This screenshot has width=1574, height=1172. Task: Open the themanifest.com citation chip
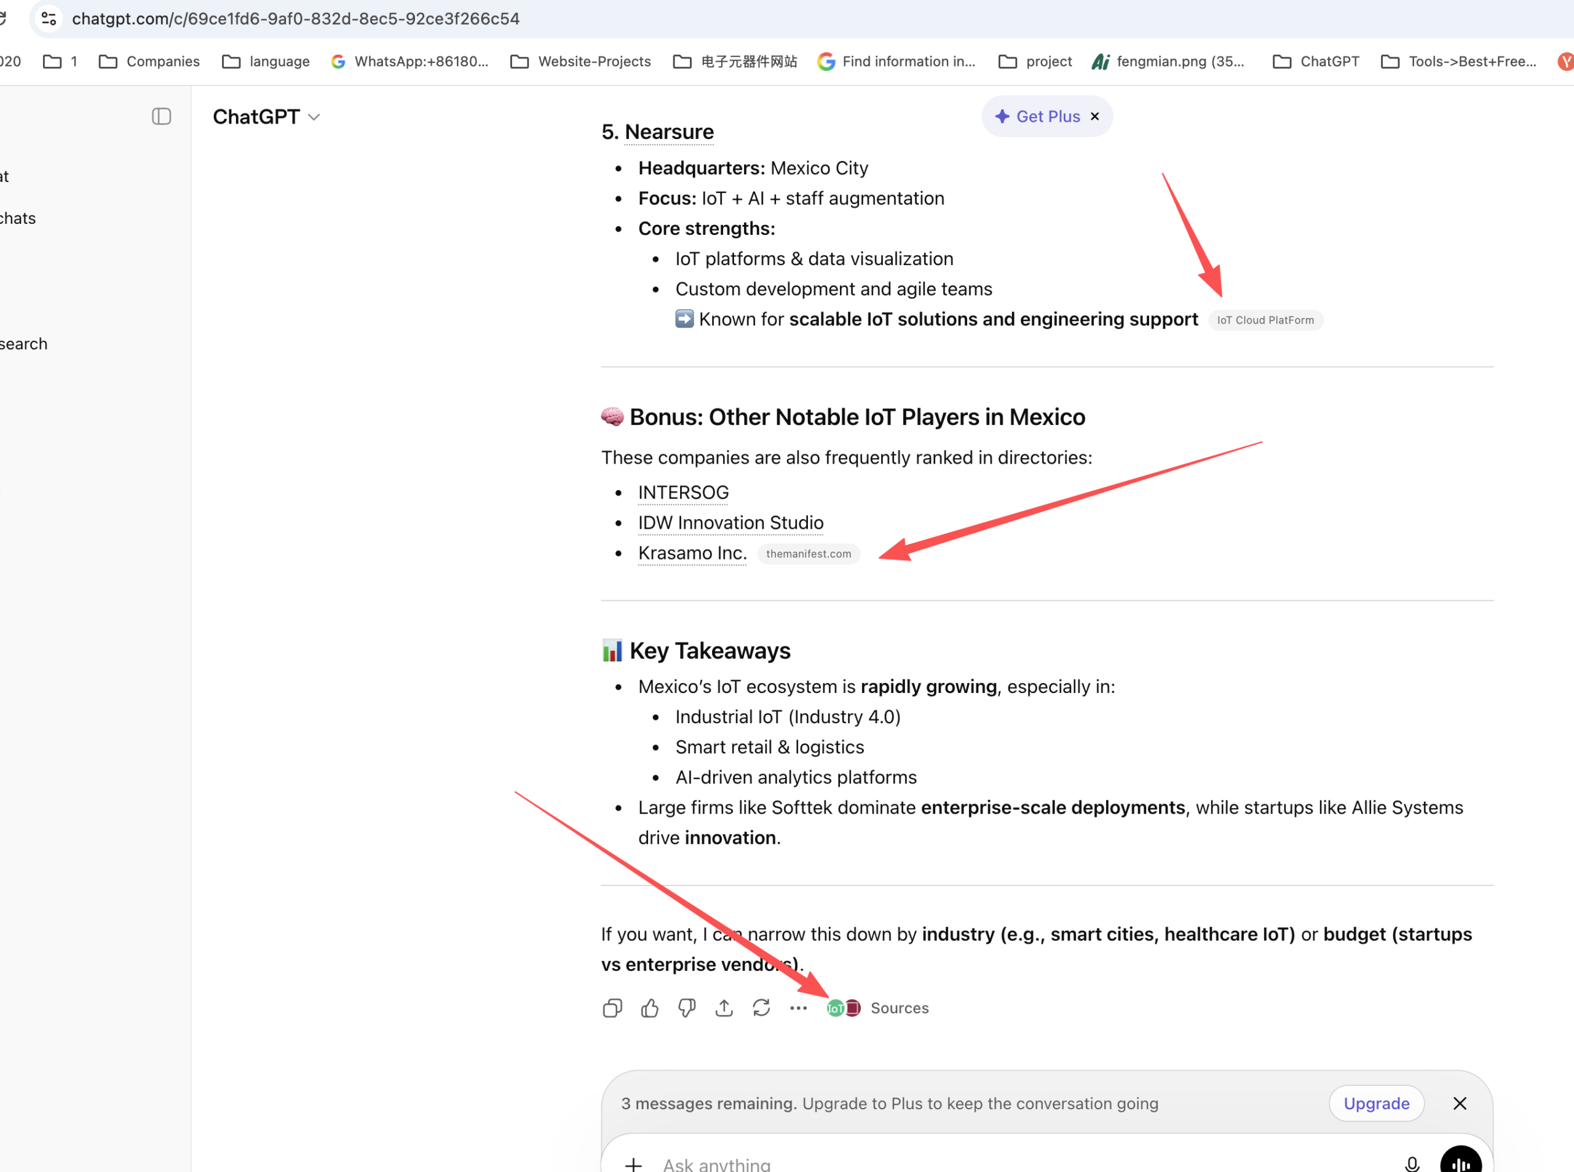808,553
